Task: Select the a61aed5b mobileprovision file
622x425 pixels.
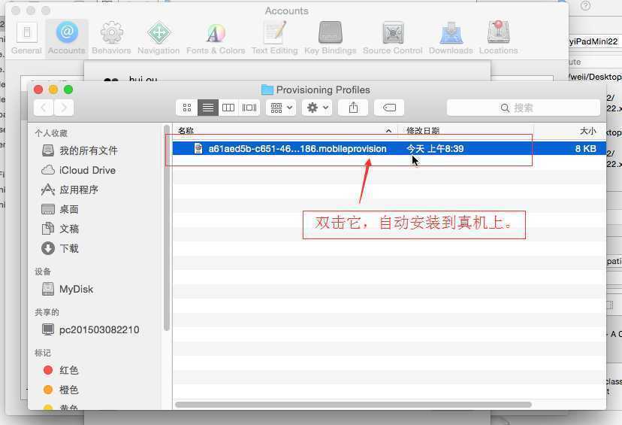Action: tap(389, 148)
